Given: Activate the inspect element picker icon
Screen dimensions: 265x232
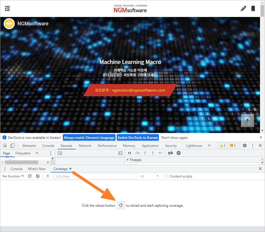Looking at the screenshot, I should (5, 145).
